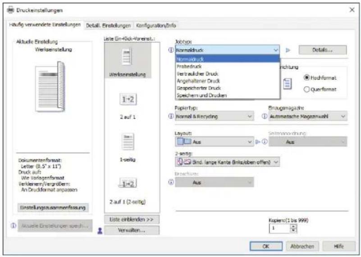Switch to Häufig verwendete Einstellungen tab
This screenshot has width=361, height=257.
45,25
